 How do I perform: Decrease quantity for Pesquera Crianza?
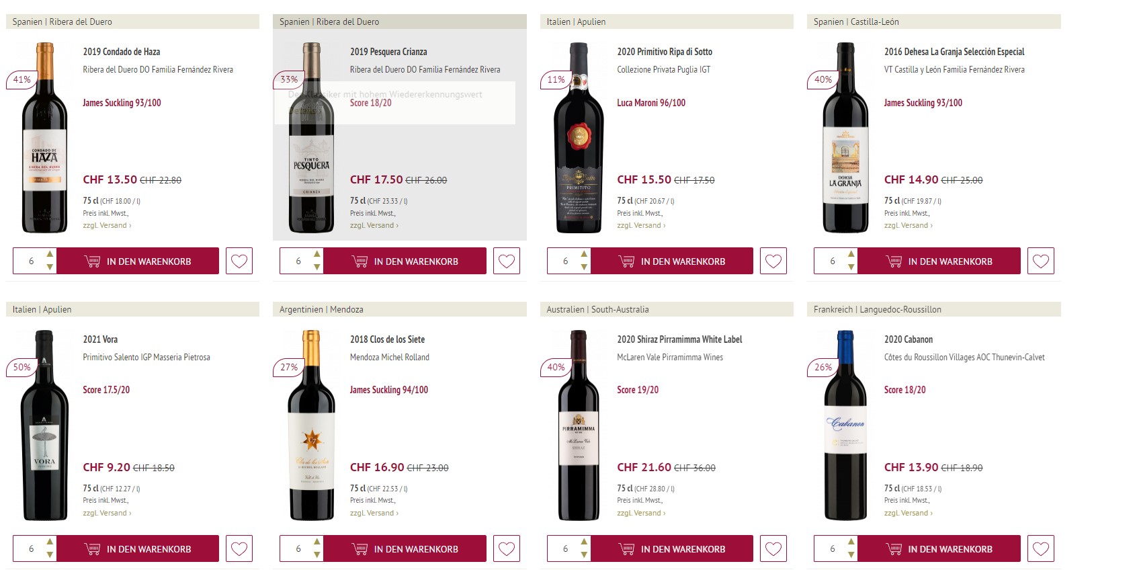[317, 268]
